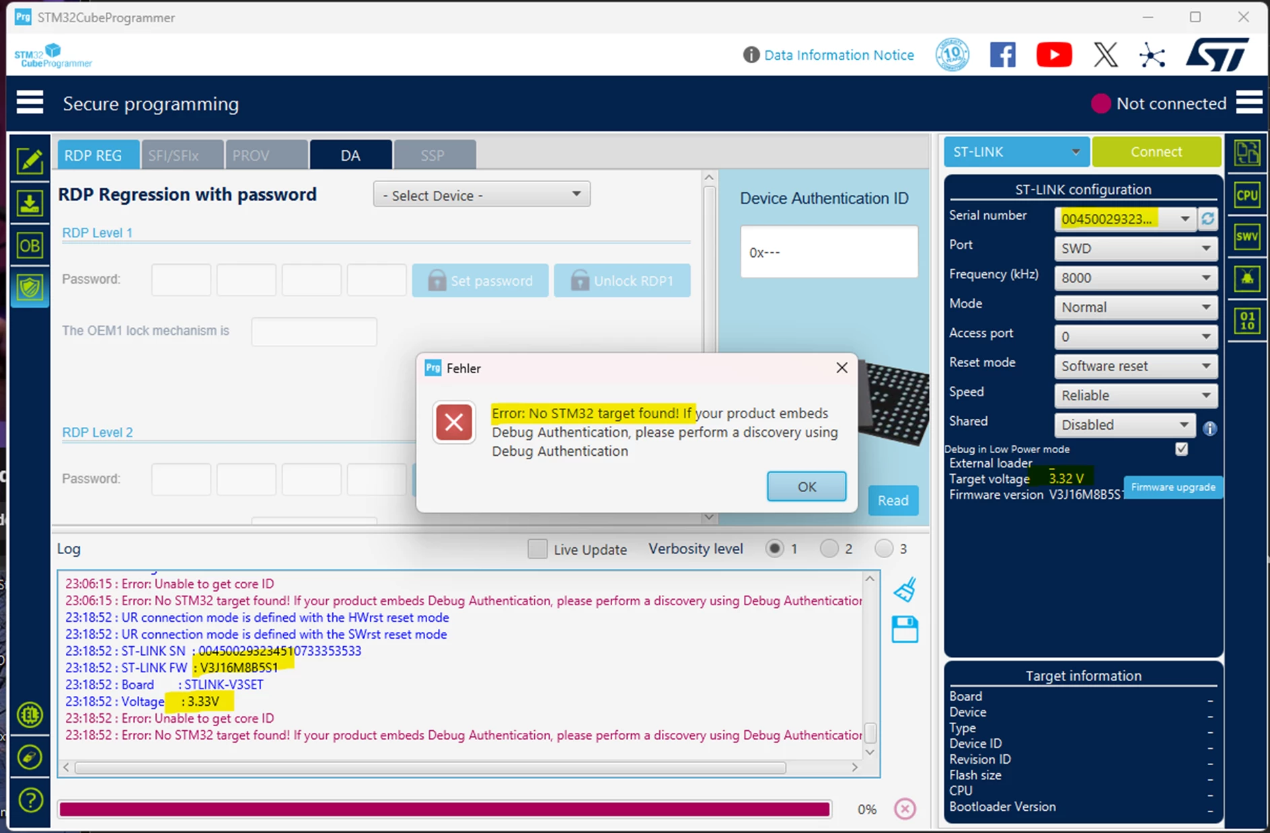Screen dimensions: 1270x833
Task: Click the log vertical scrollbar thumb
Action: click(870, 732)
